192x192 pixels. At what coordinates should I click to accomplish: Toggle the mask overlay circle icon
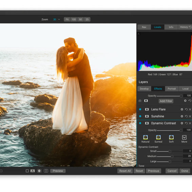[39, 171]
